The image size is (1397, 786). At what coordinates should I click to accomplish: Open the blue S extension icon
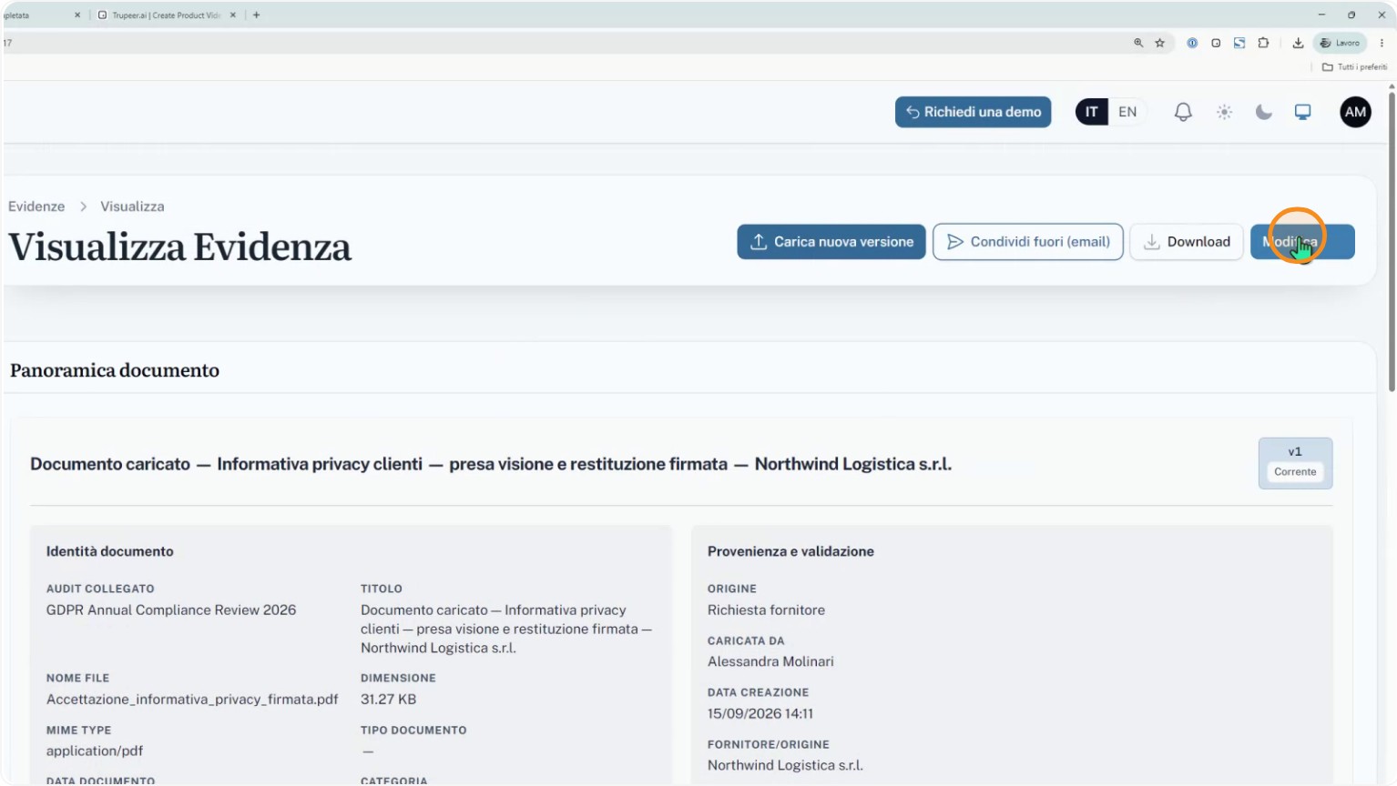(x=1239, y=43)
